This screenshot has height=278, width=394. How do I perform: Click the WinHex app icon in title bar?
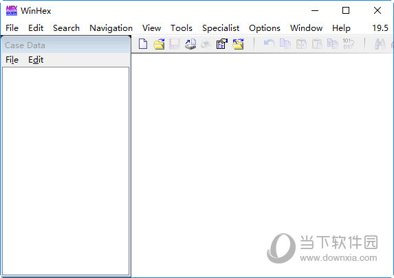12,10
